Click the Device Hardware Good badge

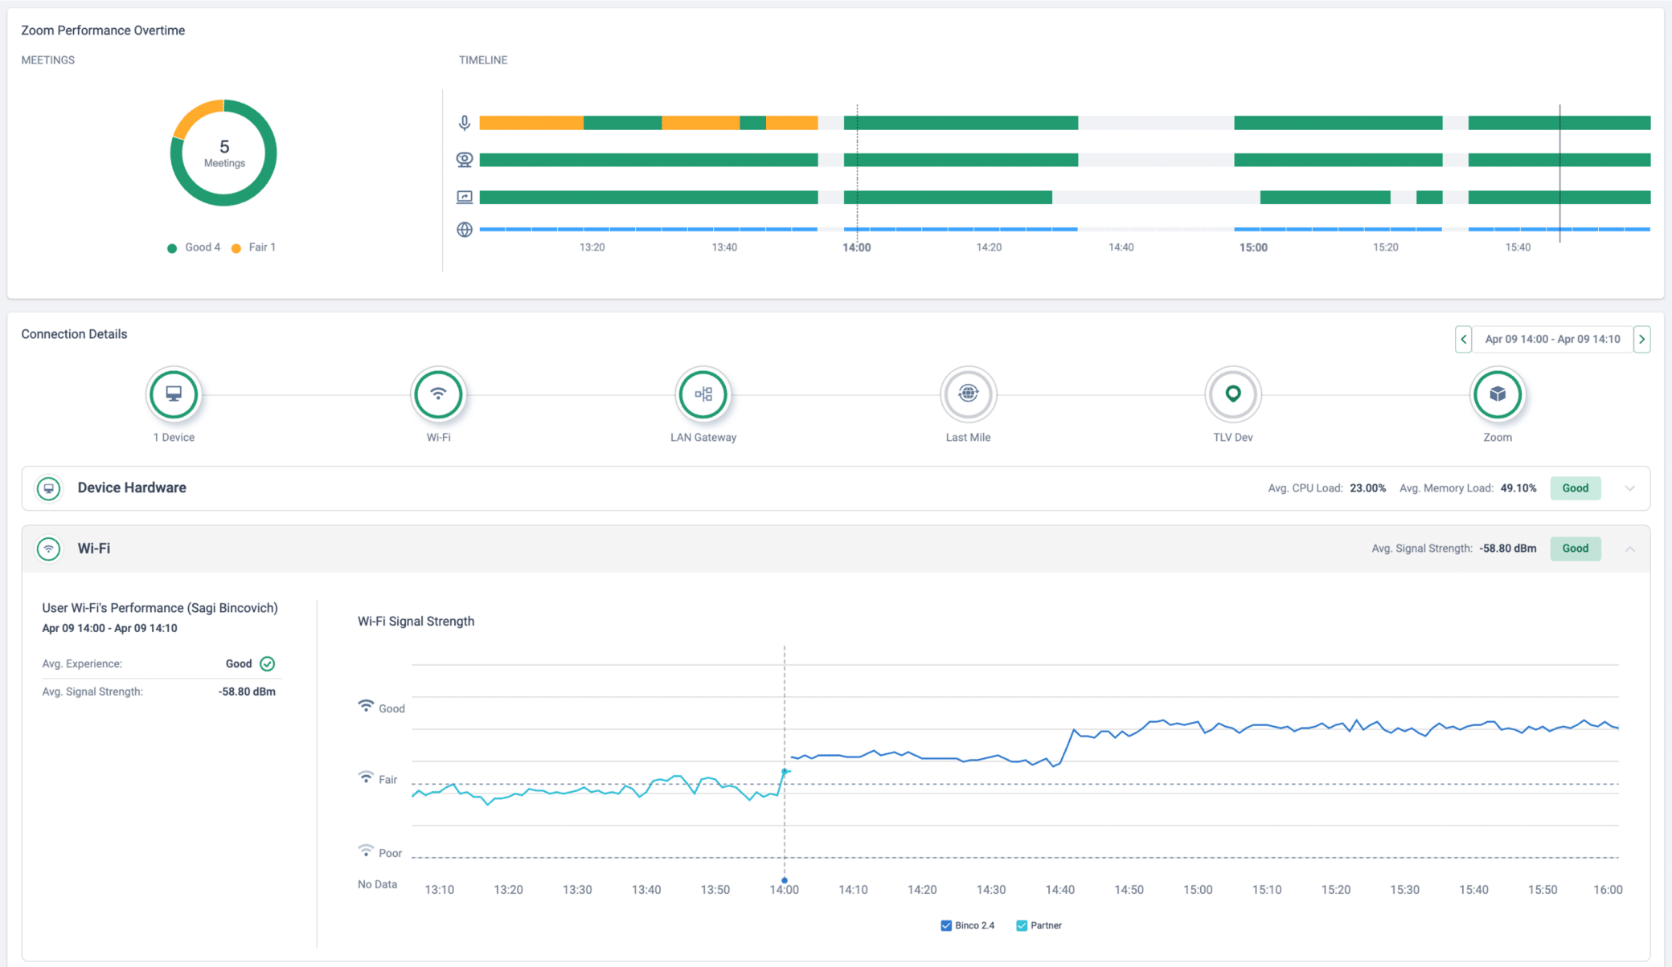1575,488
